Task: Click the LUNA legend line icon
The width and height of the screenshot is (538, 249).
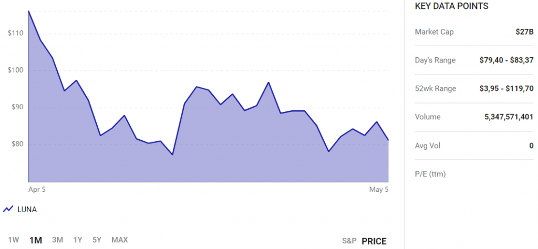Action: pos(8,209)
